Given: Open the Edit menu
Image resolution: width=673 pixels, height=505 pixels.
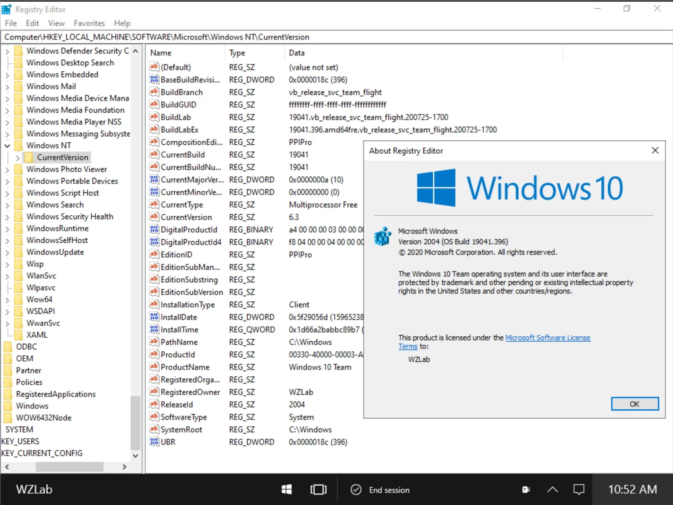Looking at the screenshot, I should [x=32, y=23].
